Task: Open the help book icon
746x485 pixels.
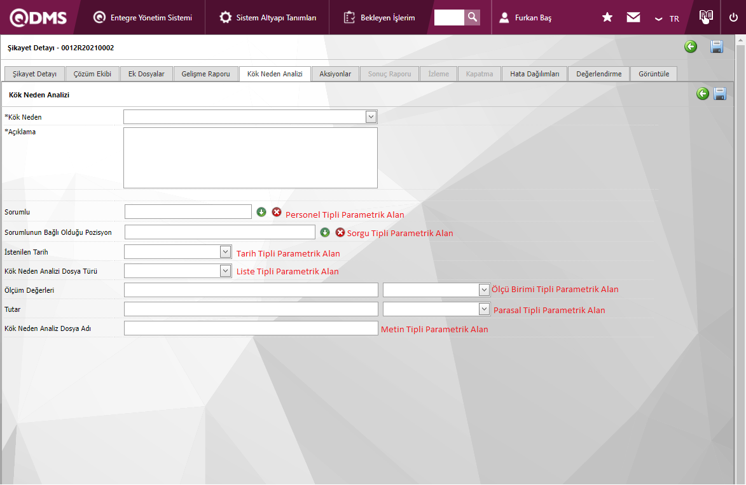Action: 706,17
